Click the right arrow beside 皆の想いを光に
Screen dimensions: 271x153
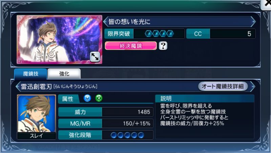tap(253, 22)
